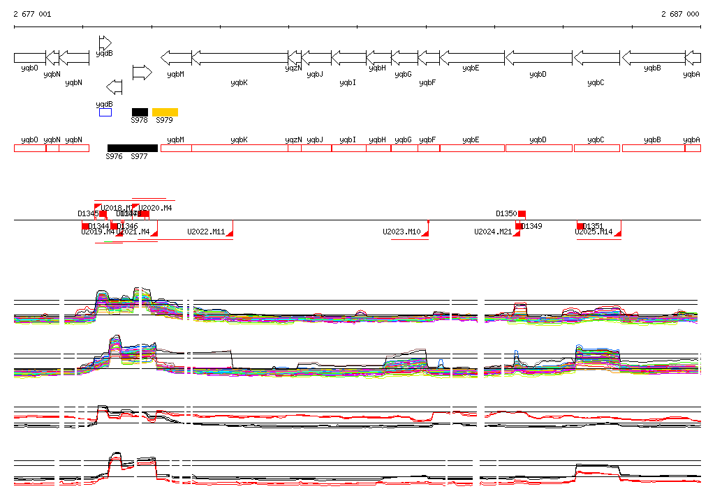Click the long black S976 S977 segment bar
The image size is (715, 498).
click(x=133, y=148)
